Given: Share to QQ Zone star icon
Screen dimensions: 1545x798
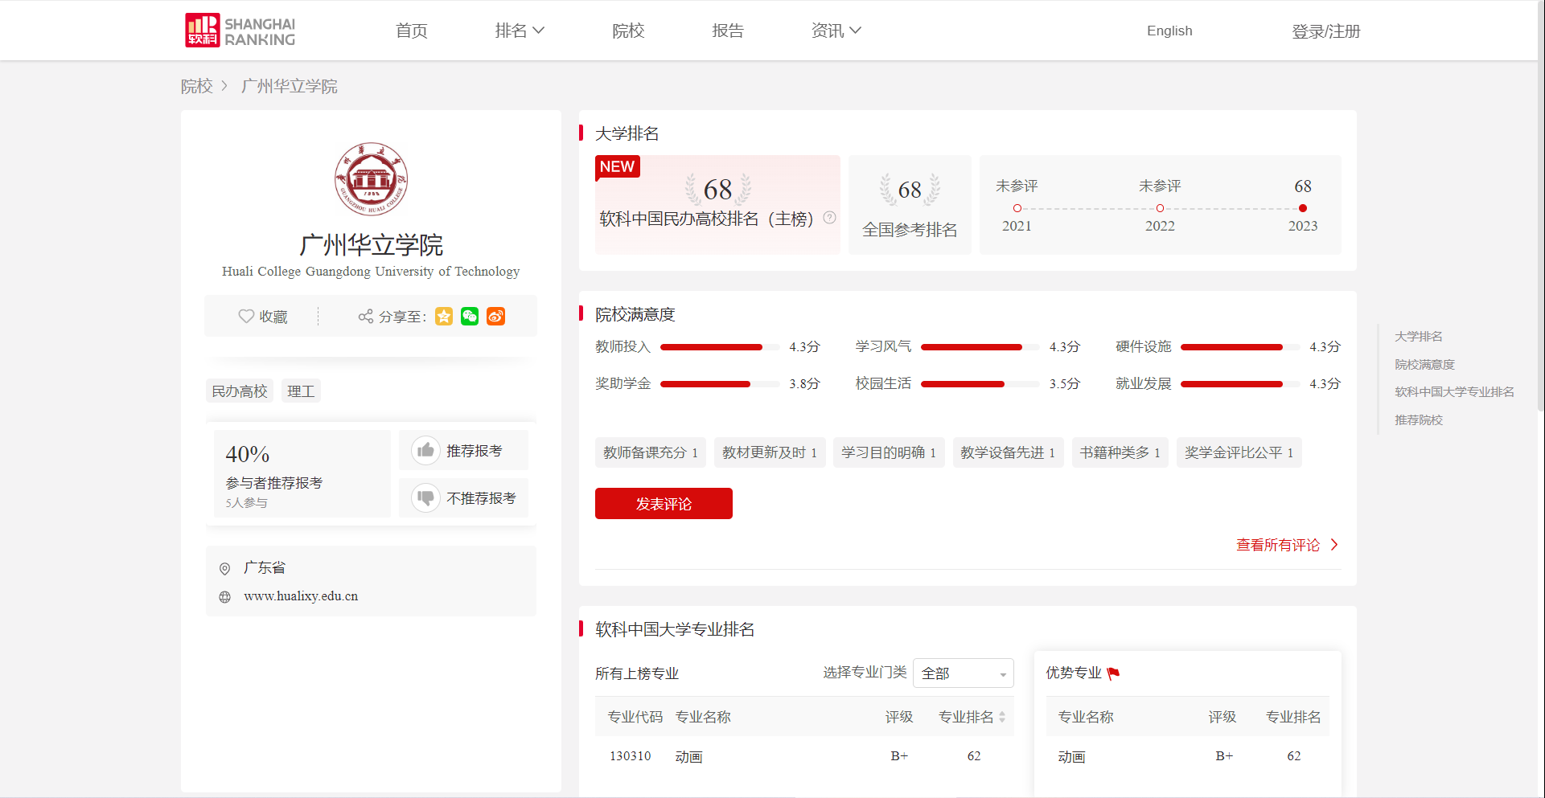Looking at the screenshot, I should (x=444, y=317).
